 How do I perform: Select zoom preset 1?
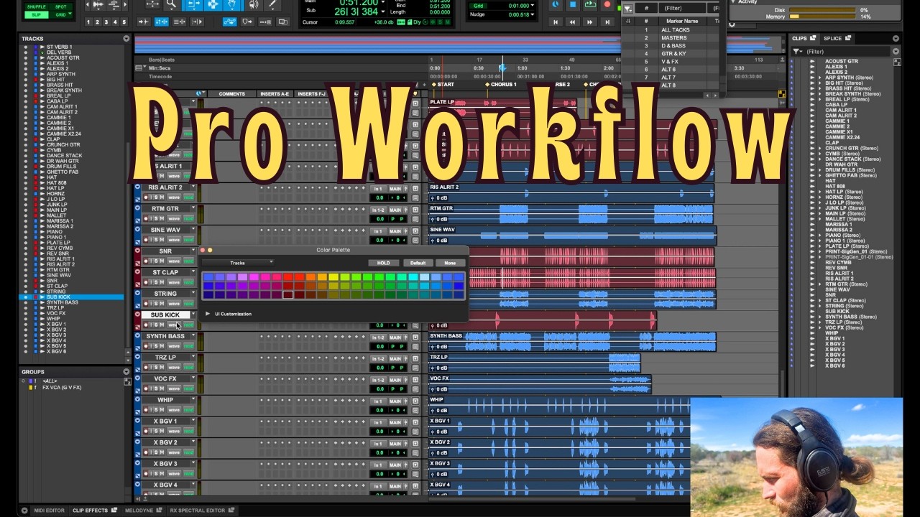88,22
